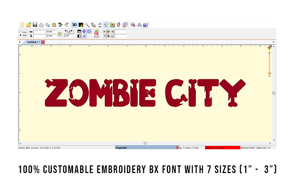The height and width of the screenshot is (195, 294).
Task: Click the width percentage 0.0% field
Action: point(51,32)
